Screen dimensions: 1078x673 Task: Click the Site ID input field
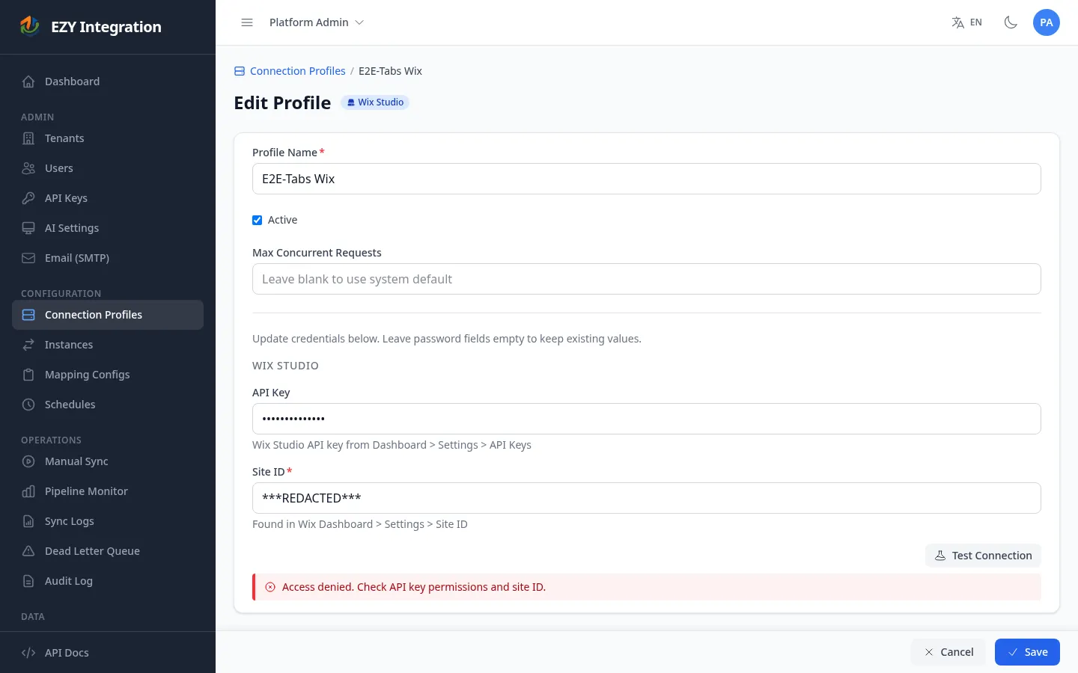click(647, 498)
